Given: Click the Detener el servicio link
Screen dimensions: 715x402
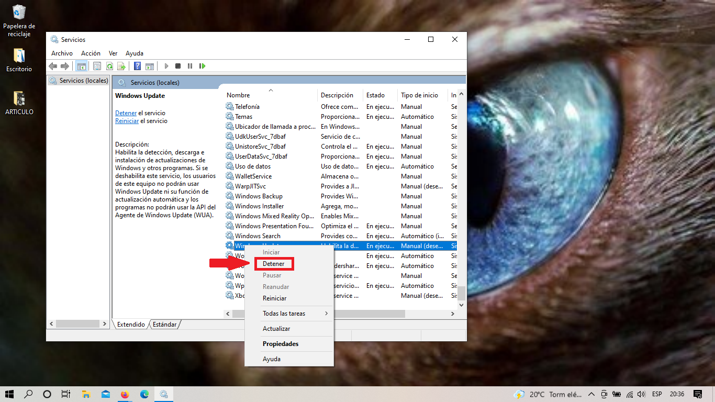Looking at the screenshot, I should [126, 113].
